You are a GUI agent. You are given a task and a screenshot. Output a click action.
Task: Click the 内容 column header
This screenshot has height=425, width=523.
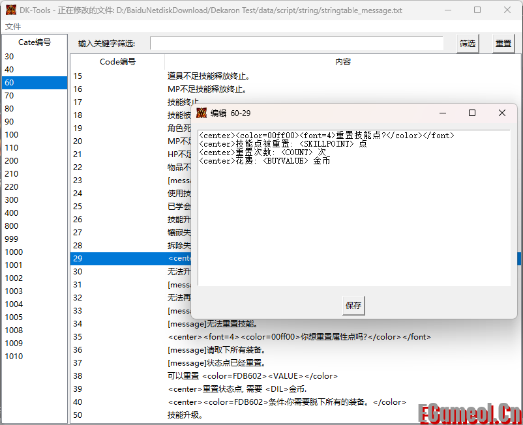(342, 62)
